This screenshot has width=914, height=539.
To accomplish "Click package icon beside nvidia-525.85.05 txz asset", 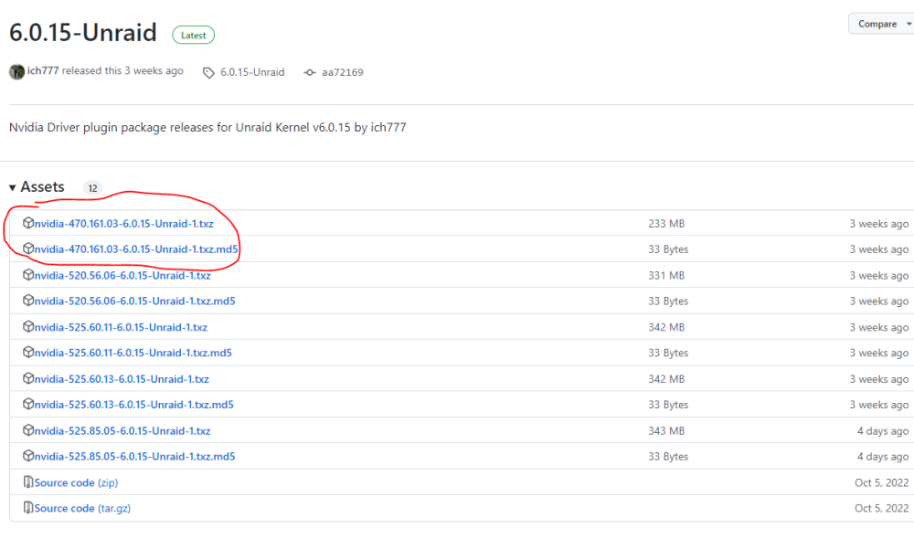I will coord(28,430).
